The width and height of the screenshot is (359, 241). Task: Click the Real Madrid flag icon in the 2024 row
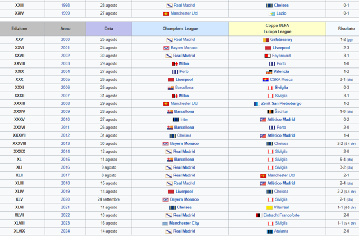[169, 231]
